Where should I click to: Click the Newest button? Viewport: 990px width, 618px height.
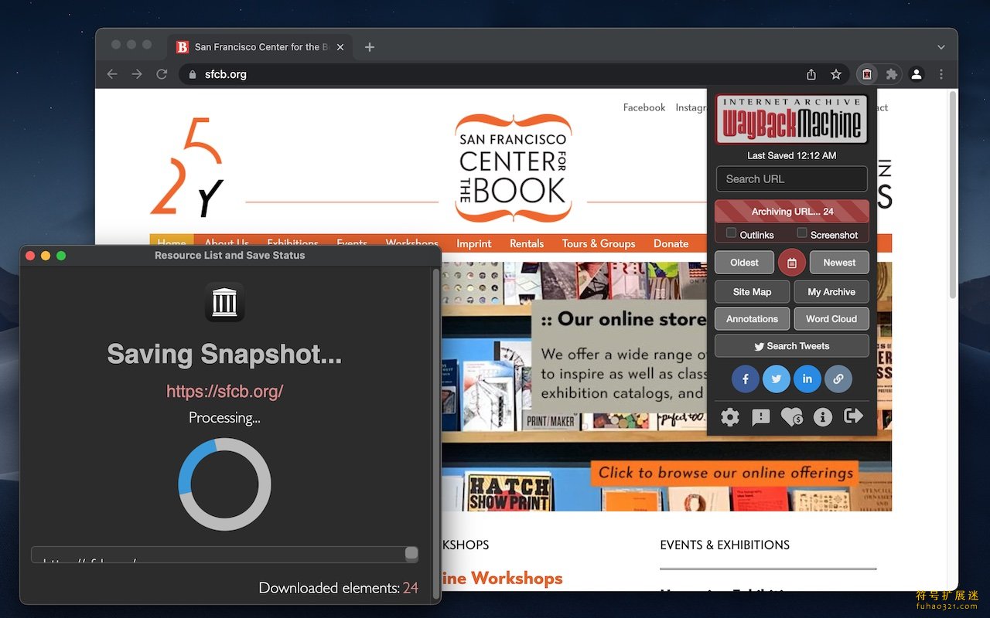coord(839,263)
